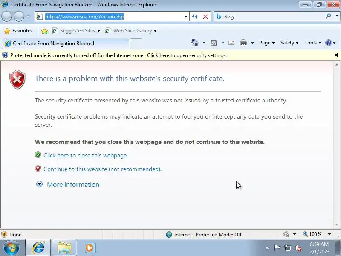The image size is (341, 256).
Task: Click the protected mode information bar message
Action: (118, 55)
